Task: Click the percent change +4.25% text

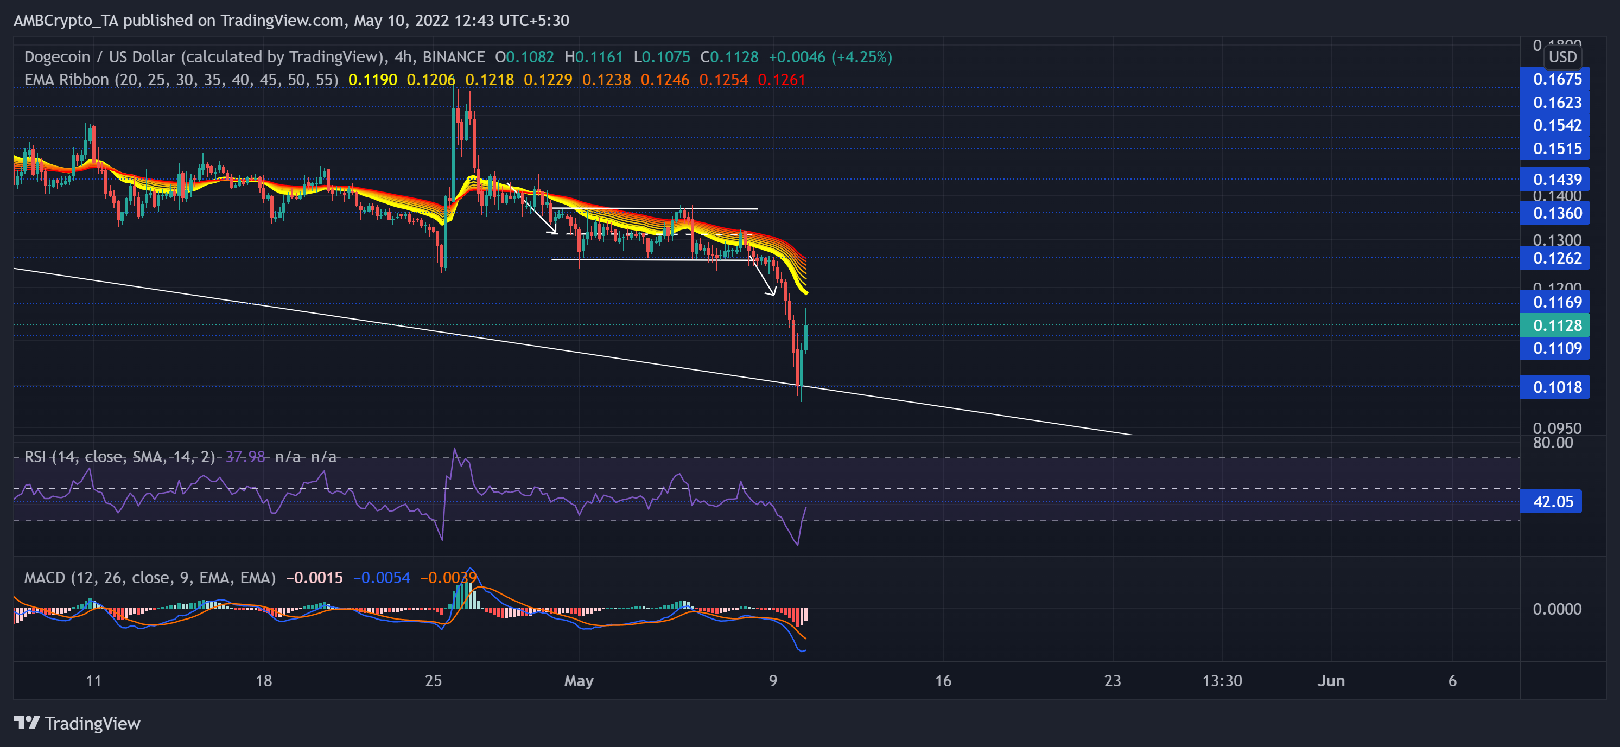Action: pos(862,57)
